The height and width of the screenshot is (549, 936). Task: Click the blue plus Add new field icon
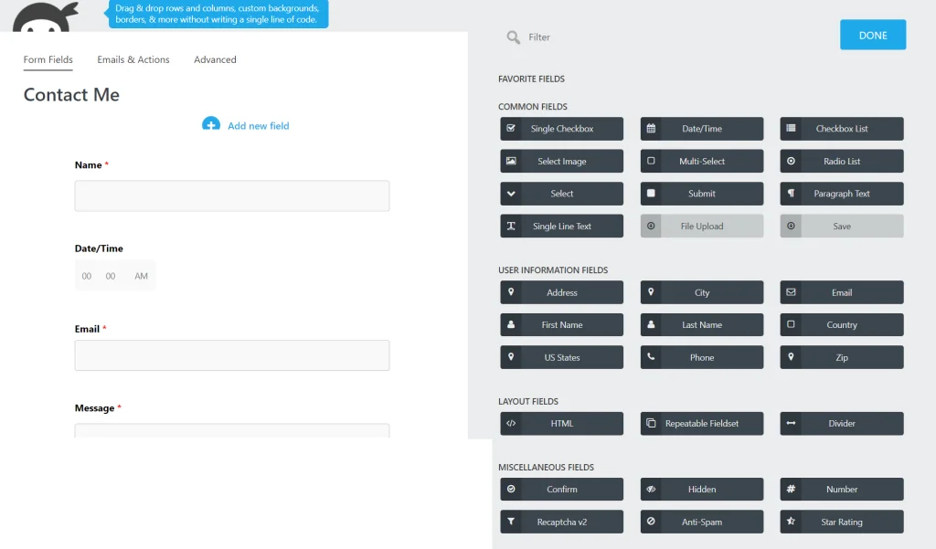click(x=211, y=123)
